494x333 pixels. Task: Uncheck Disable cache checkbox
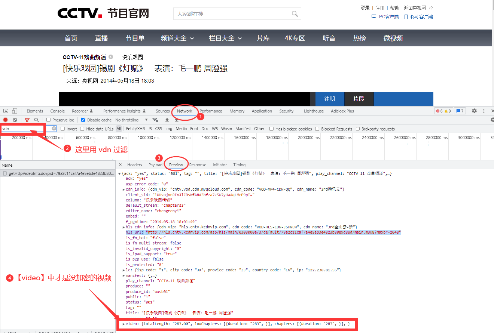pos(83,120)
